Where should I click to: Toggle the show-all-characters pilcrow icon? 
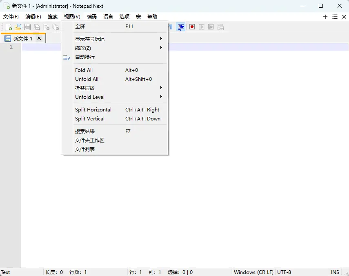(x=171, y=27)
